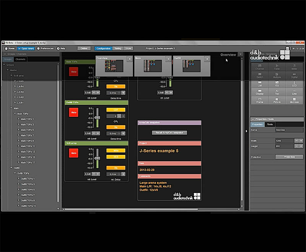Open the Main view thumbnail
306x252 pixels.
[153, 66]
